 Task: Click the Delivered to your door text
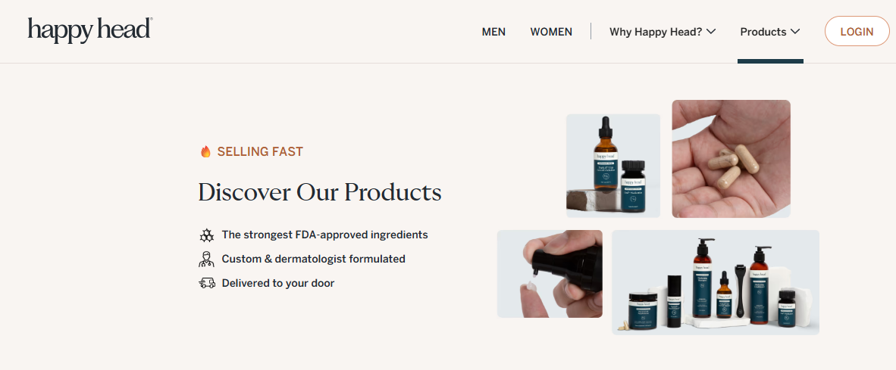point(278,283)
